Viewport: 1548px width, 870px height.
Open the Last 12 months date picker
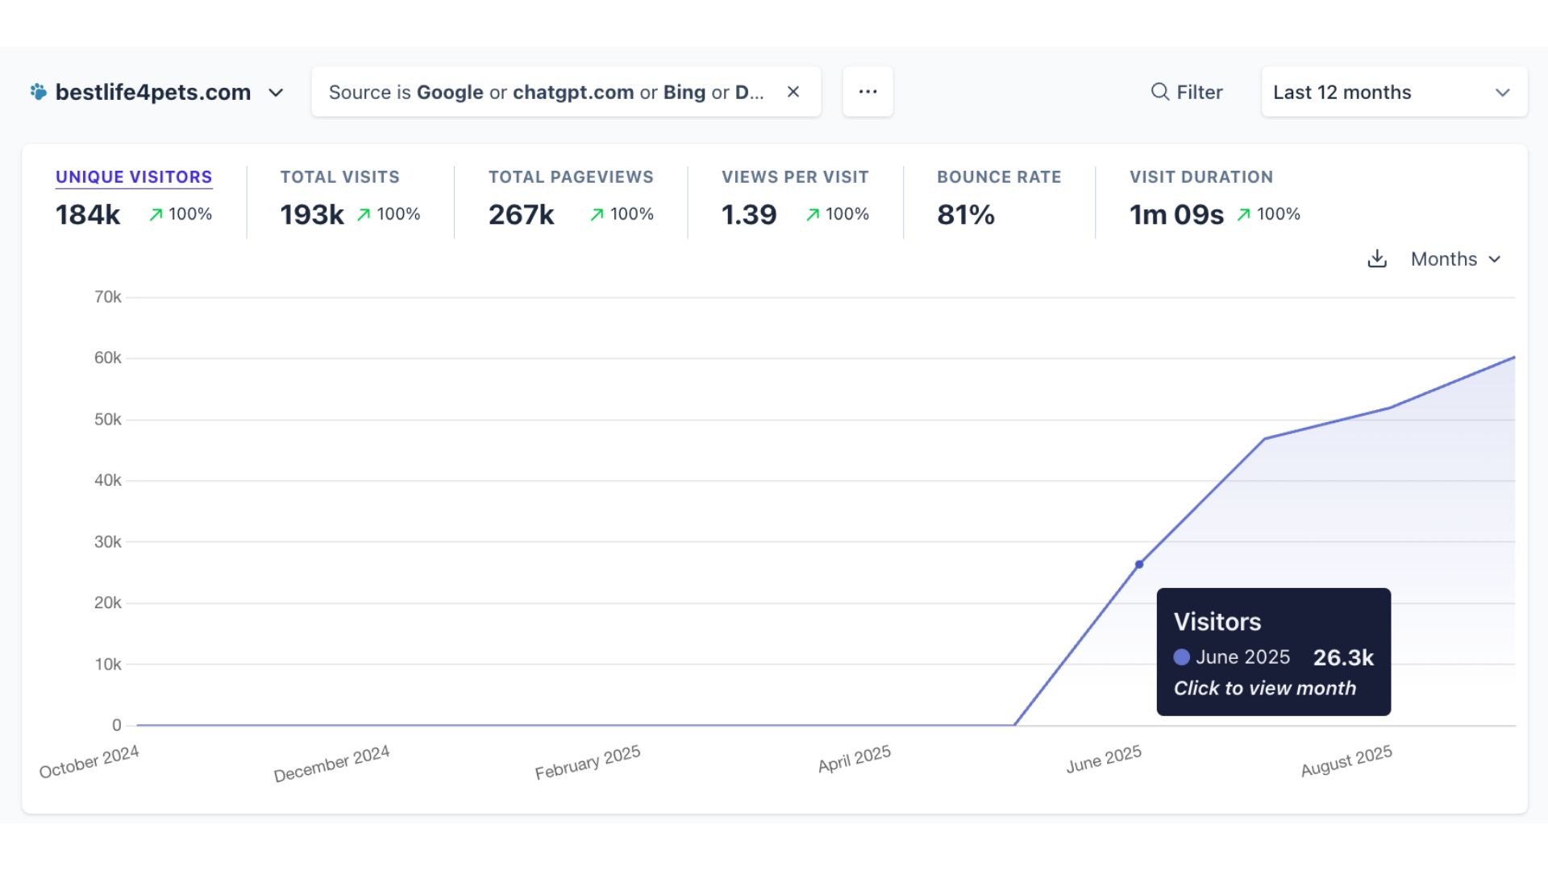[x=1394, y=92]
